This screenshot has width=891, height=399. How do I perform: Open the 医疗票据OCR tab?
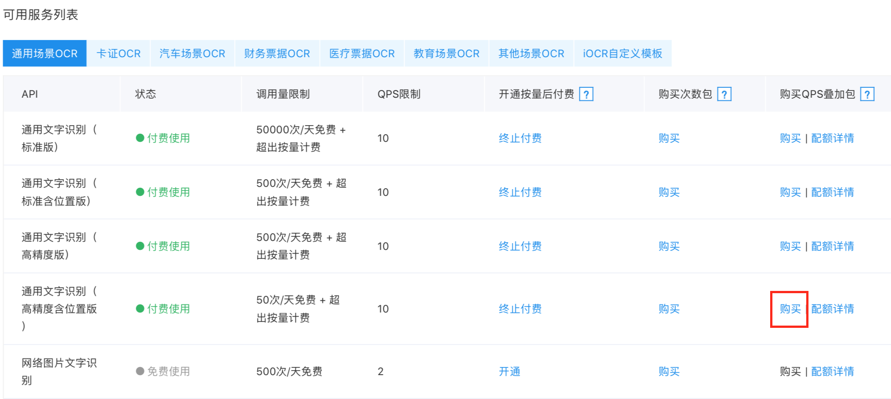pyautogui.click(x=362, y=54)
